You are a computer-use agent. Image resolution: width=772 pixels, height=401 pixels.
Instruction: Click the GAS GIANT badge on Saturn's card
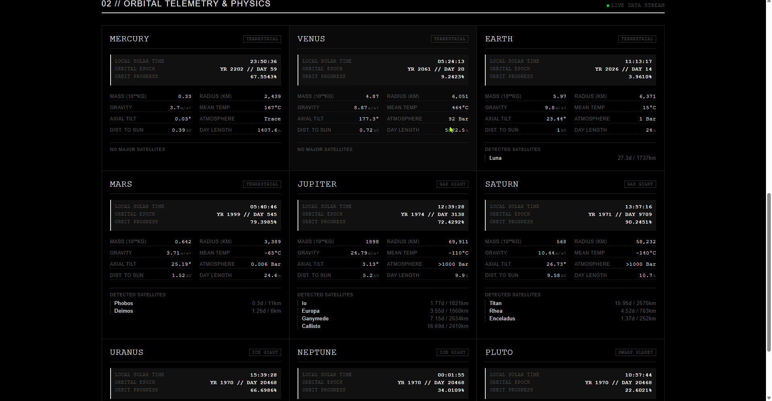[640, 184]
